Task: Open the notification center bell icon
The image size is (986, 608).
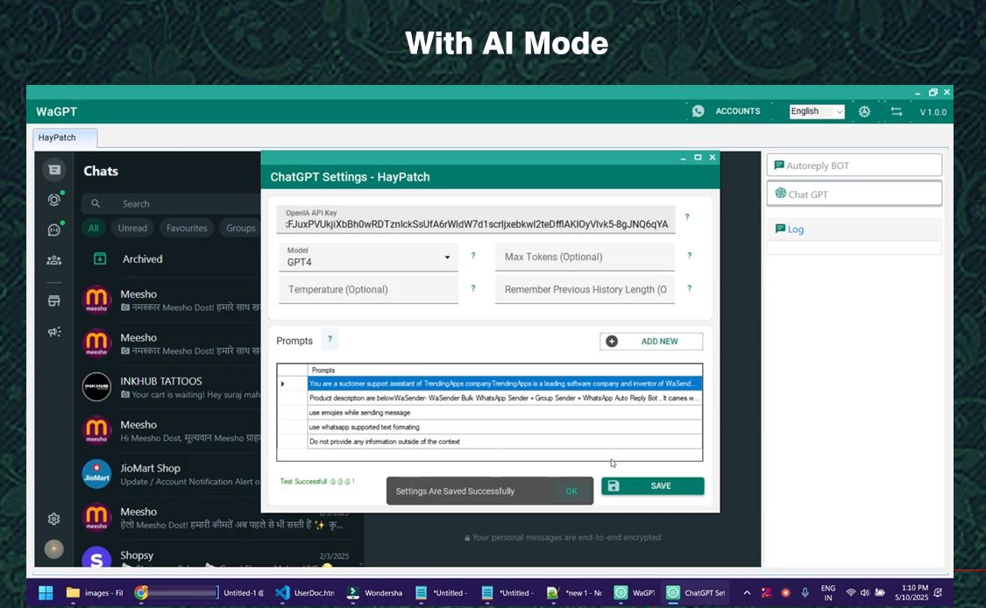Action: pyautogui.click(x=938, y=593)
